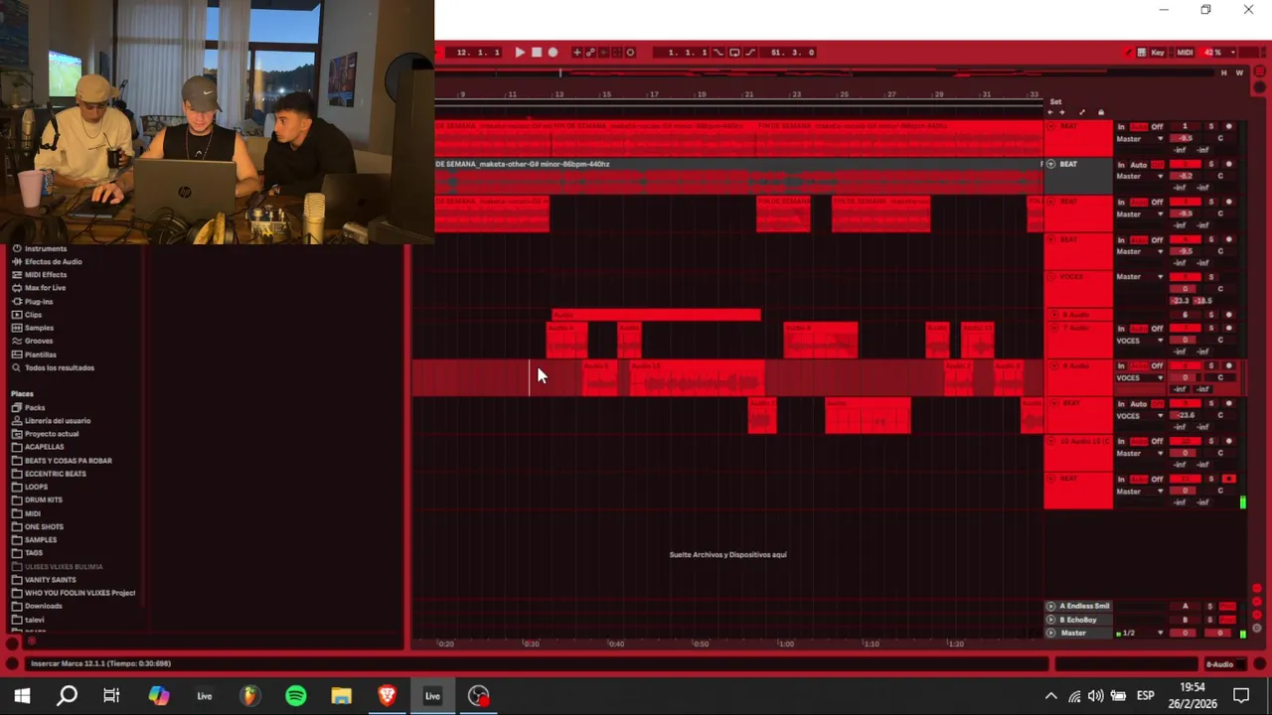Screen dimensions: 1272x715
Task: Solo the first BEAT track
Action: coord(1211,126)
